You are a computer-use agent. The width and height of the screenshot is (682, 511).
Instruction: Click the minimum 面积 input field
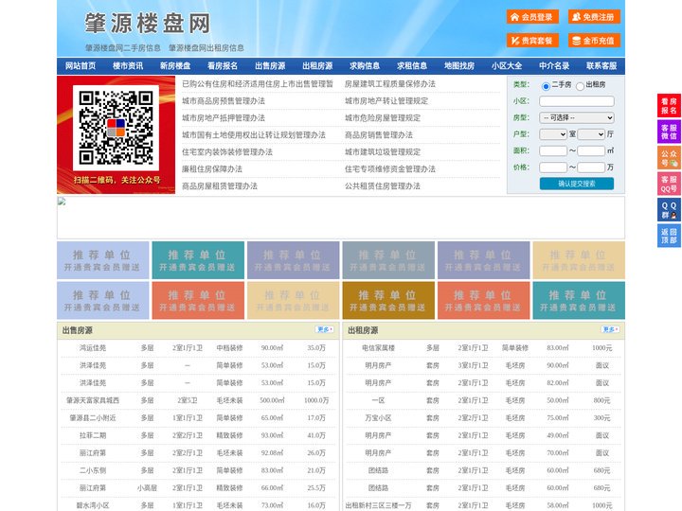pyautogui.click(x=553, y=150)
